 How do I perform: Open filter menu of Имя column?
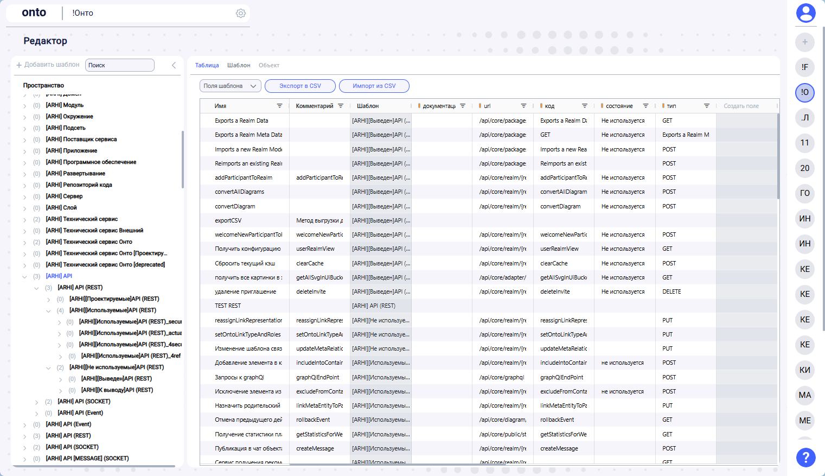point(279,106)
